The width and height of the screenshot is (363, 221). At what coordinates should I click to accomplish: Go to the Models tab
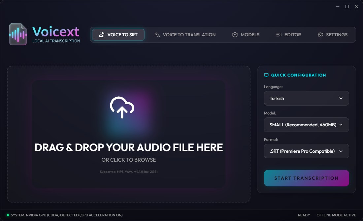[246, 35]
